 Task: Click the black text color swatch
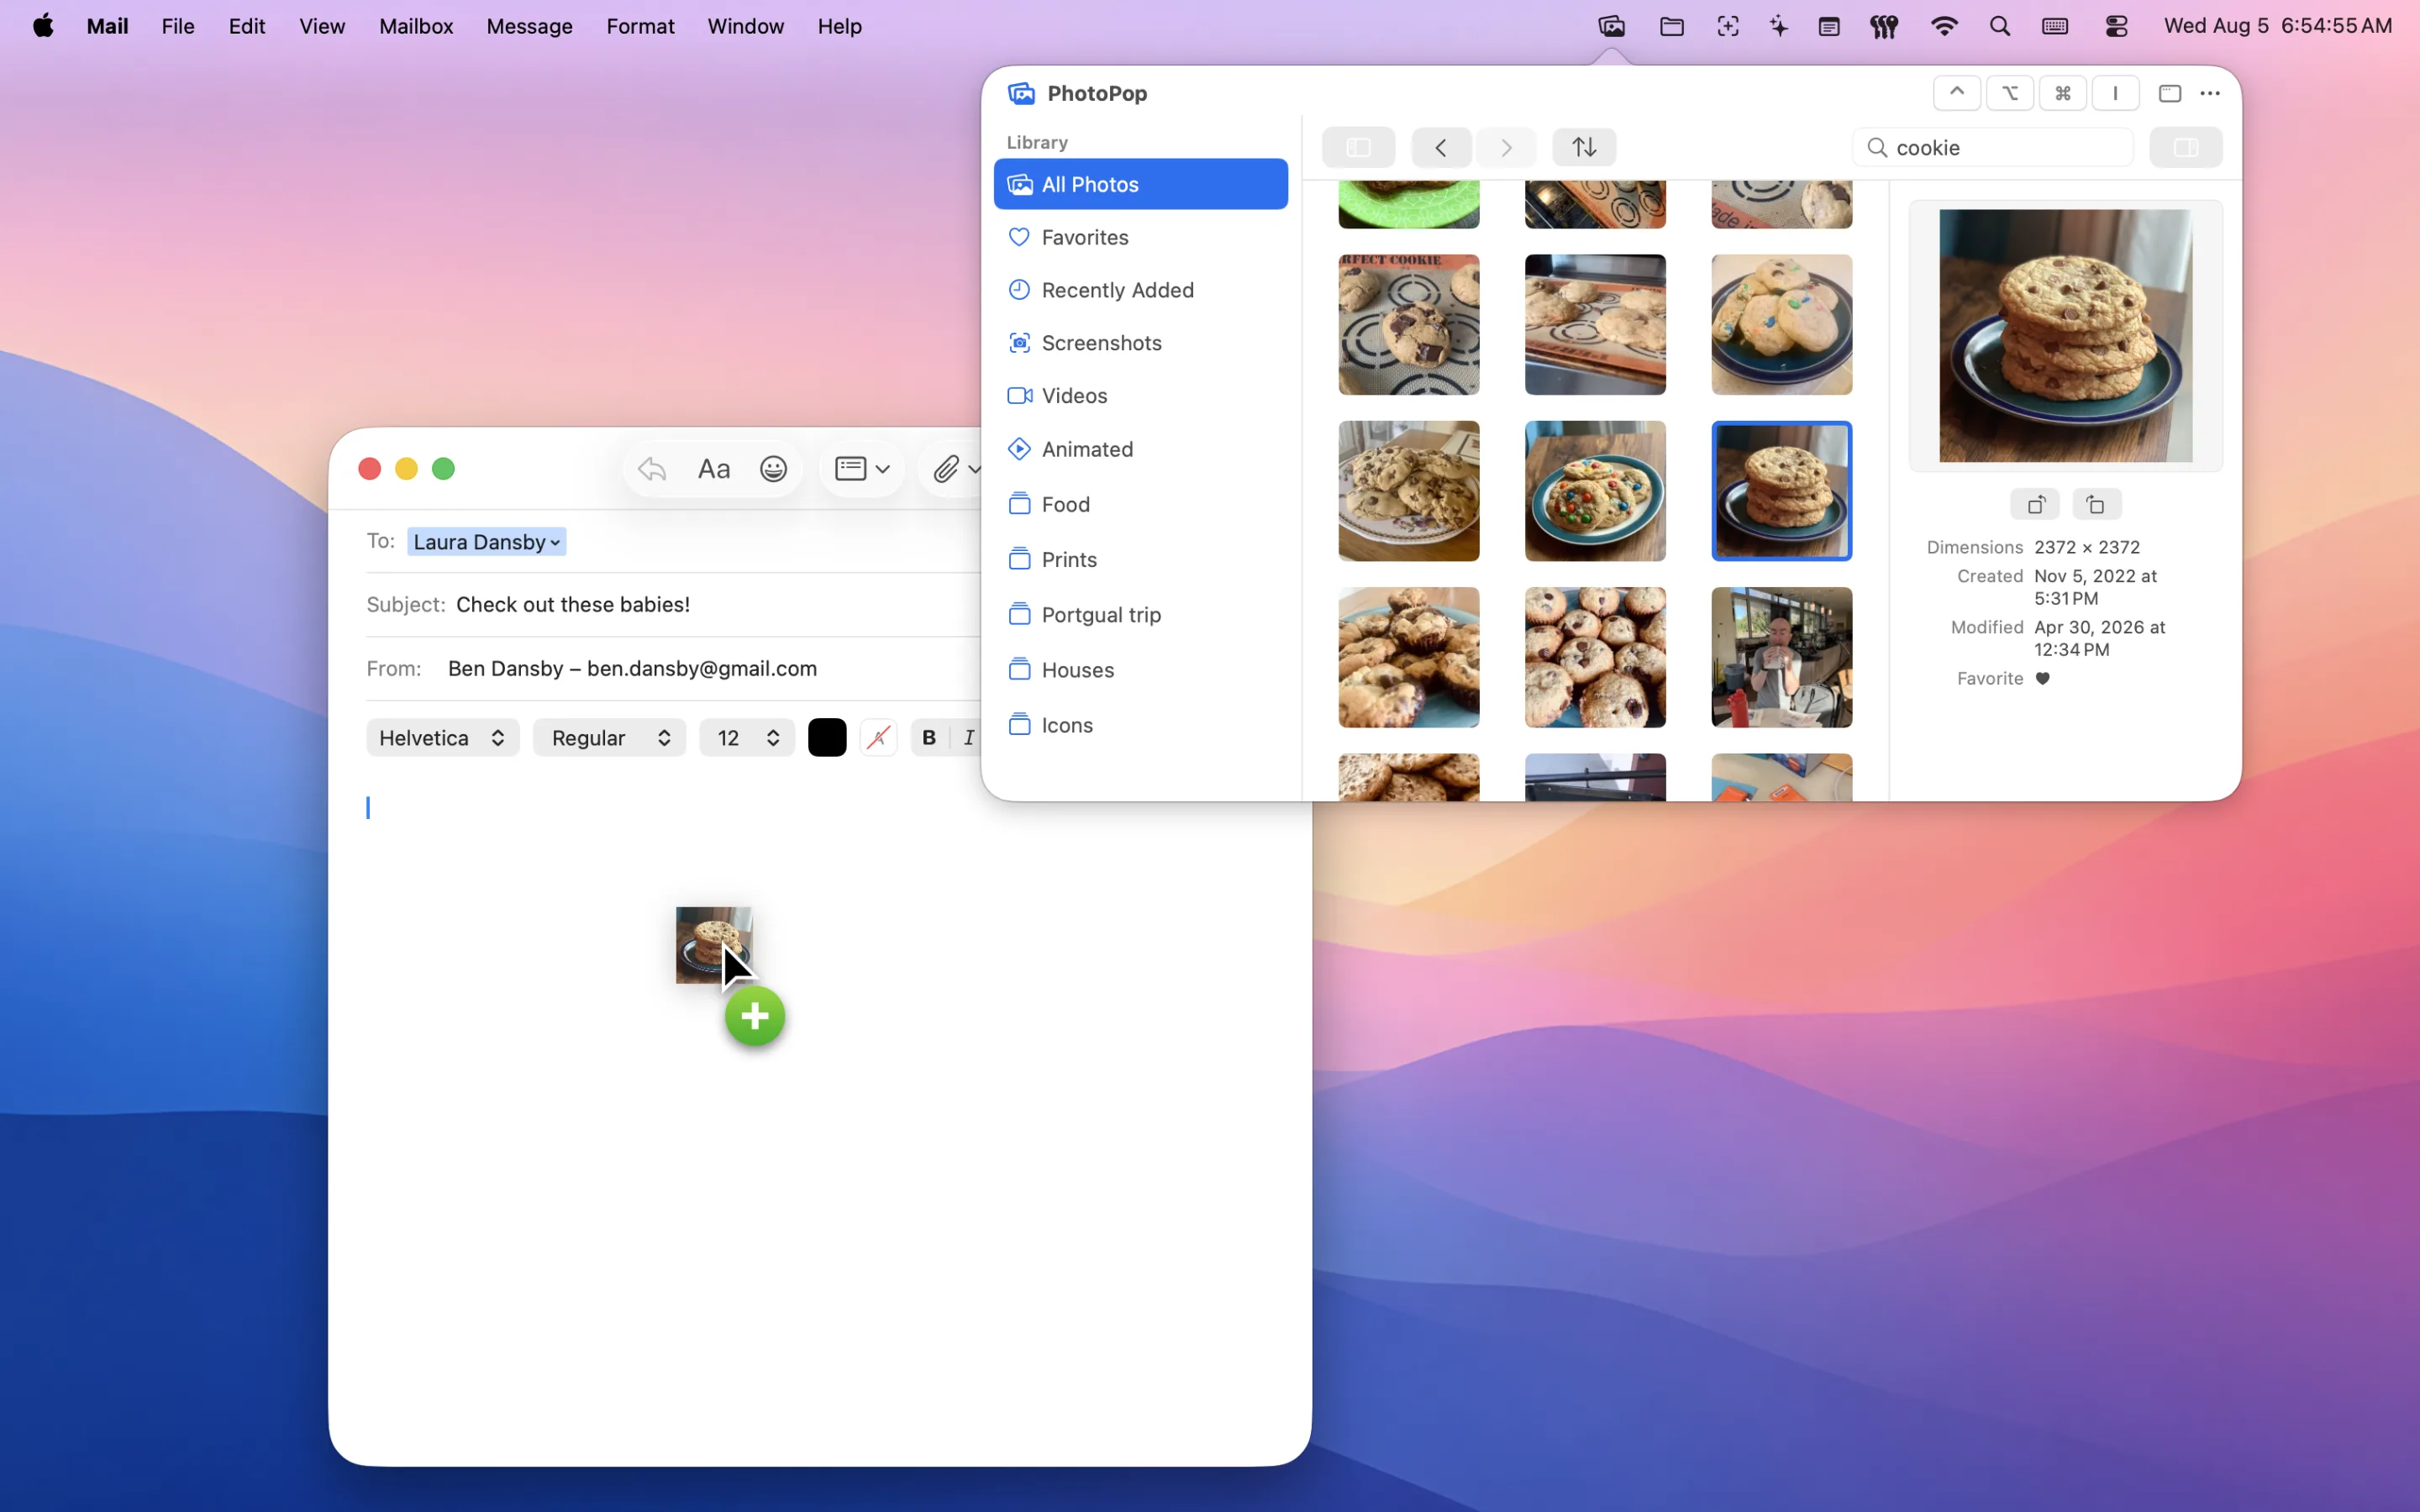826,737
